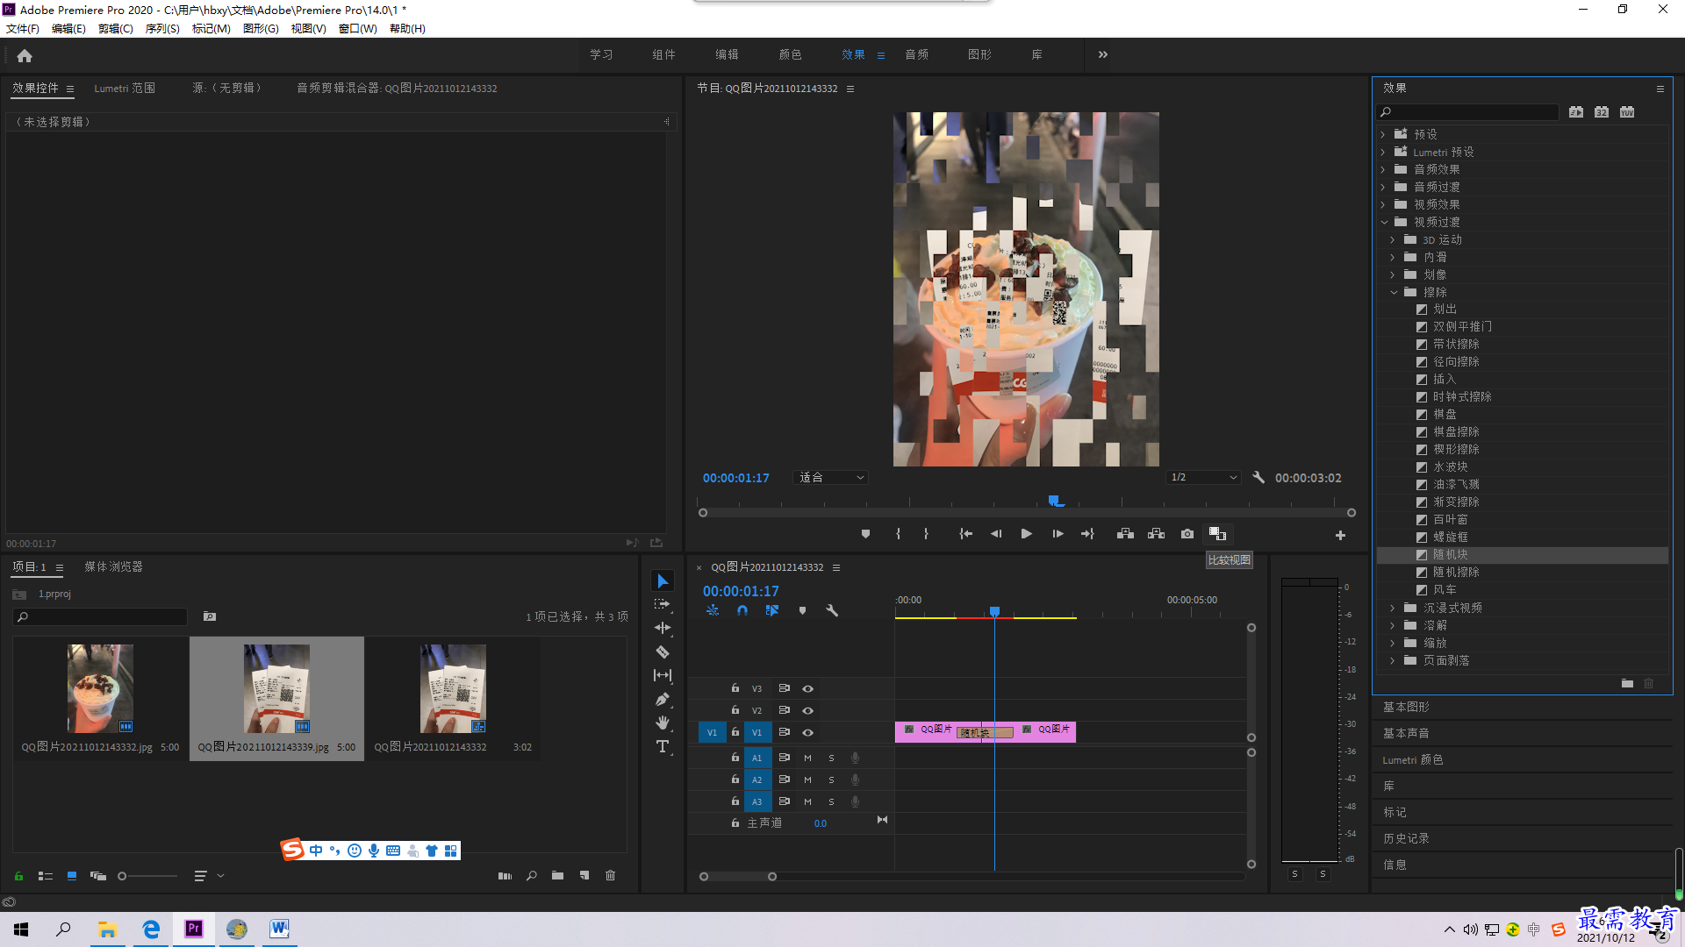Select the Razor tool
Screen dimensions: 1685x947
(663, 652)
